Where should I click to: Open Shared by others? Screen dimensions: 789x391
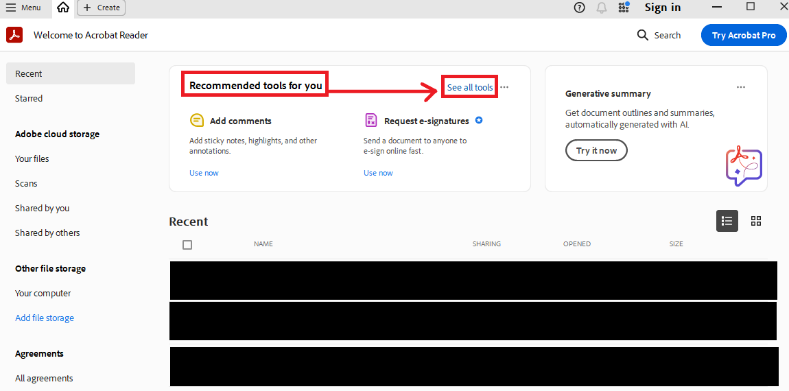(x=47, y=233)
